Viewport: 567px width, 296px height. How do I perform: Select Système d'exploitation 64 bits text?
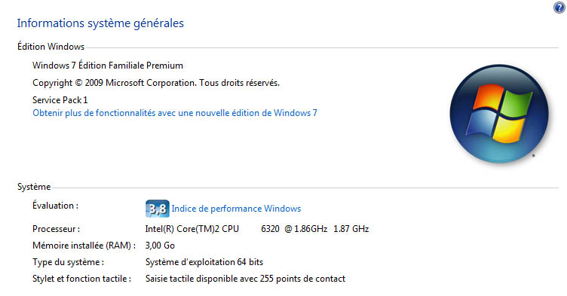(x=204, y=262)
